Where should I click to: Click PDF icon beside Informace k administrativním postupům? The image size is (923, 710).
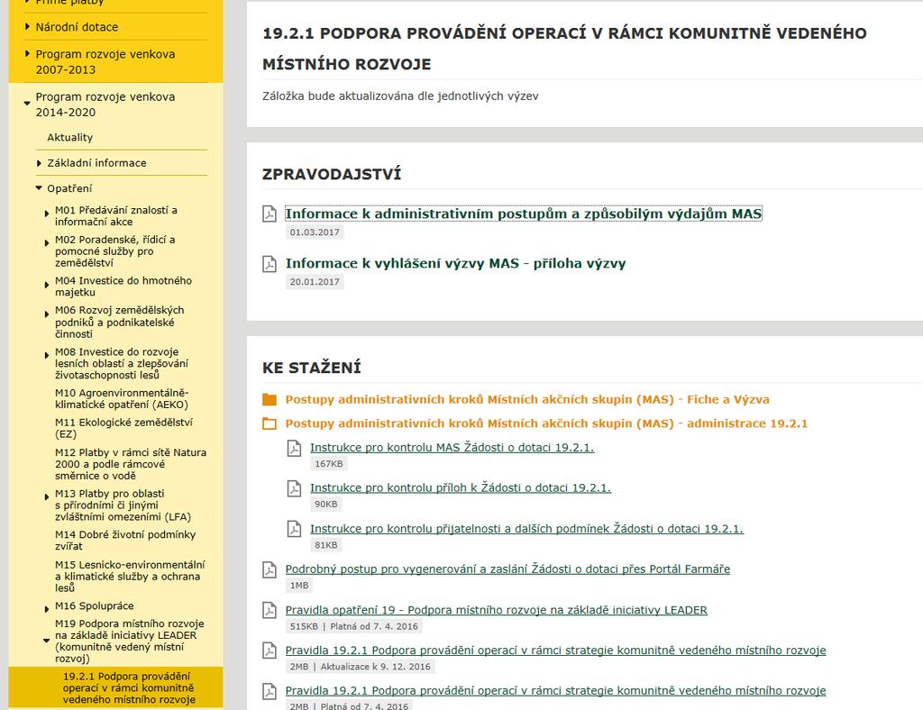269,214
